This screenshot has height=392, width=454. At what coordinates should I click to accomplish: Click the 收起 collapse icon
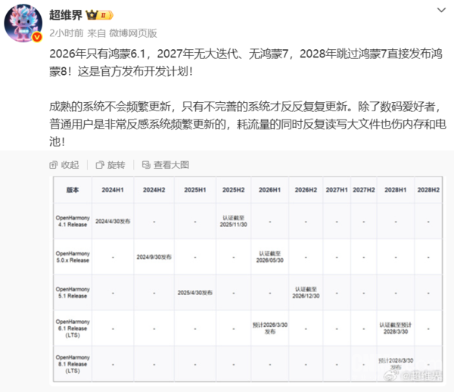tap(53, 165)
